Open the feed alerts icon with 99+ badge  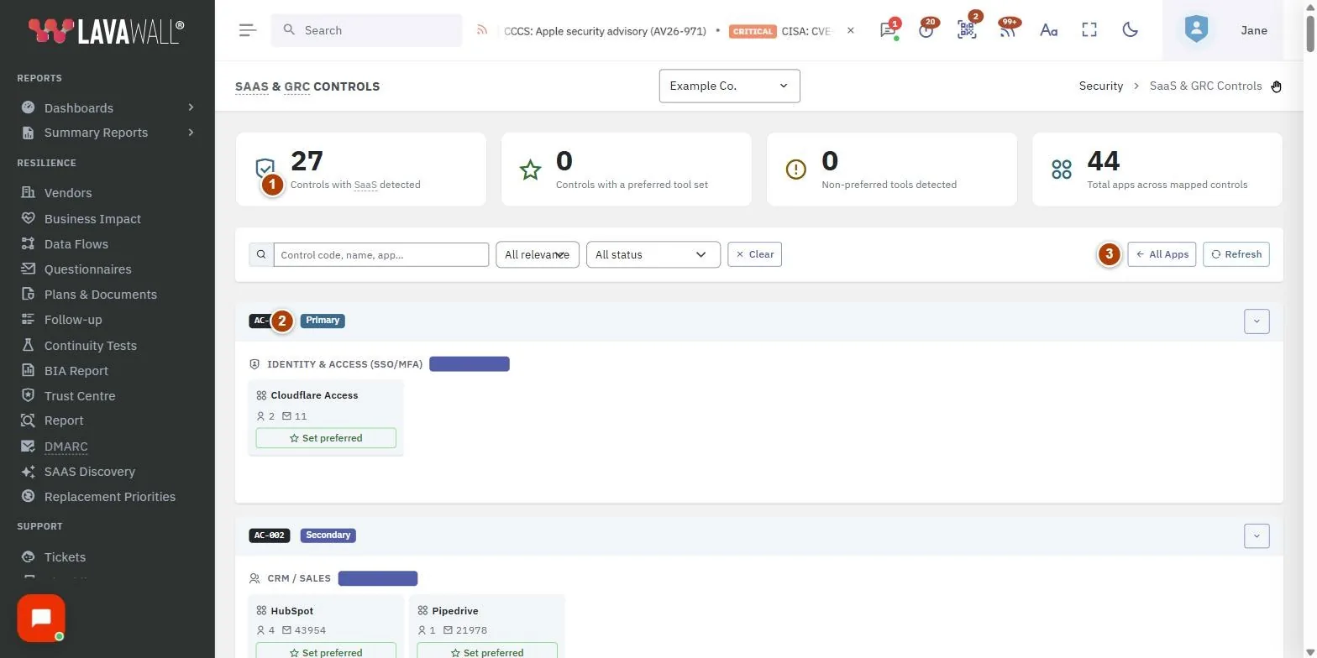(1007, 30)
